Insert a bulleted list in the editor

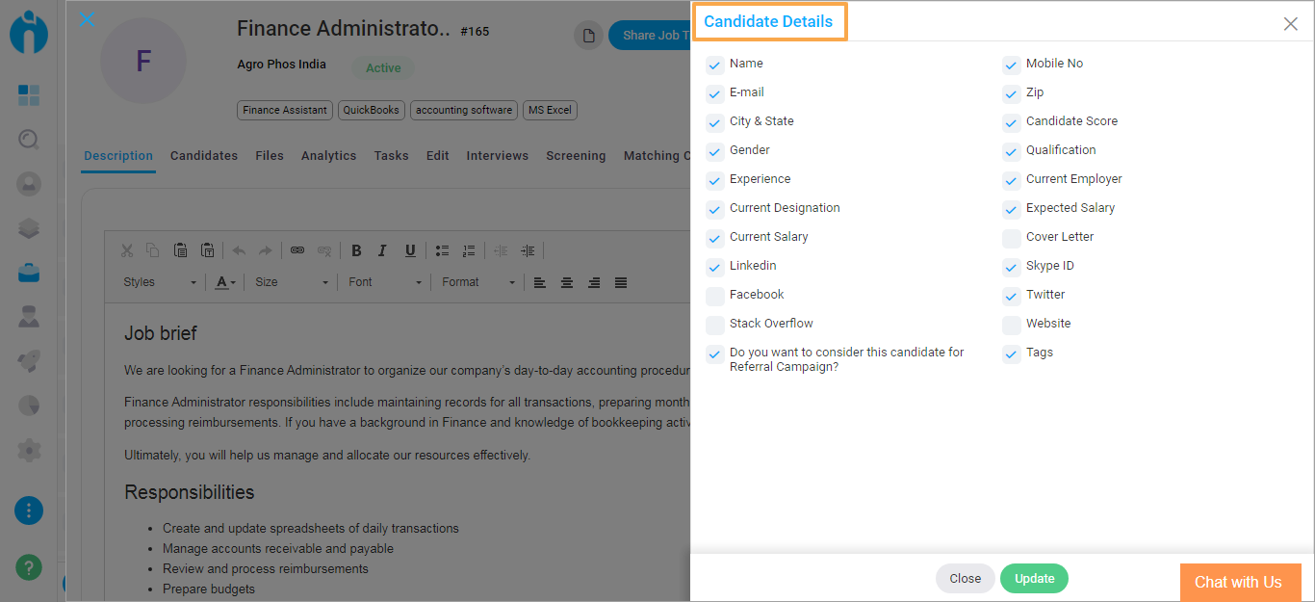442,250
